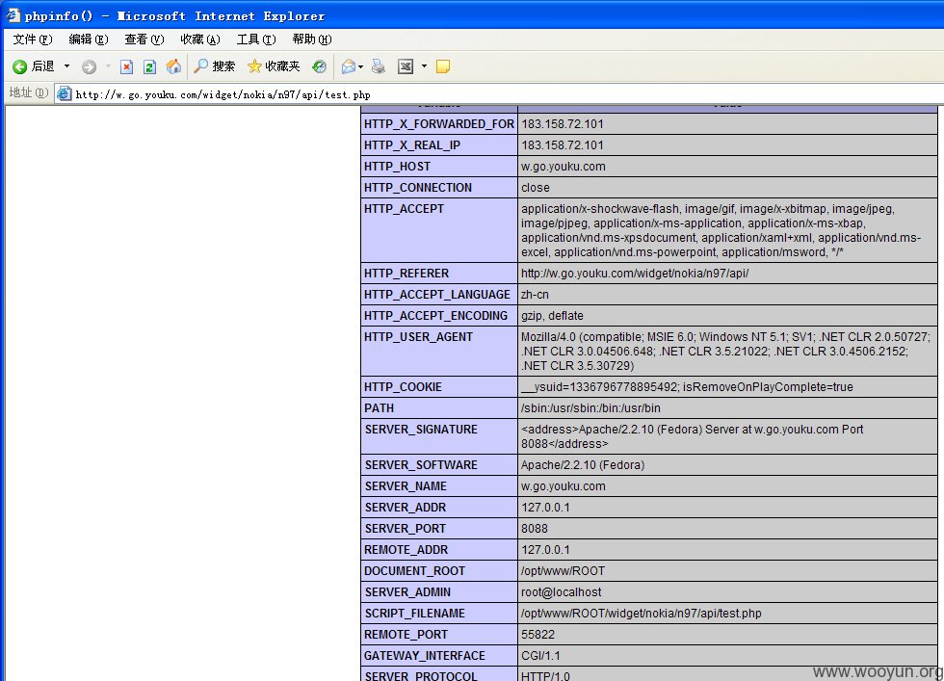Click the SCRIPT_FILENAME test.php path value
This screenshot has height=681, width=944.
(x=642, y=613)
